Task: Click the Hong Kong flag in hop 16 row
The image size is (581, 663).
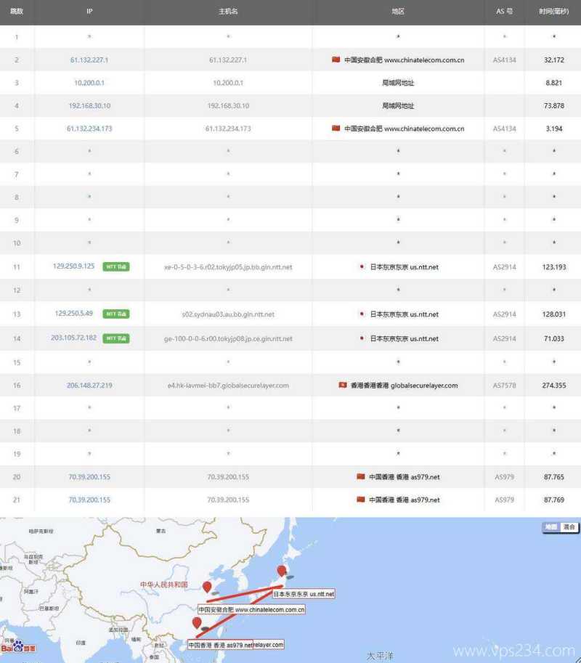Action: pos(342,385)
